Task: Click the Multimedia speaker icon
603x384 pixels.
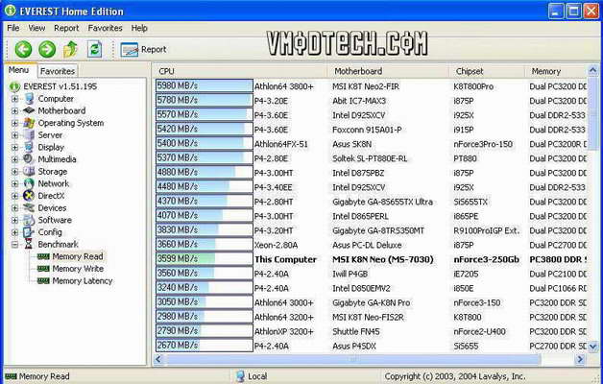Action: pyautogui.click(x=28, y=159)
